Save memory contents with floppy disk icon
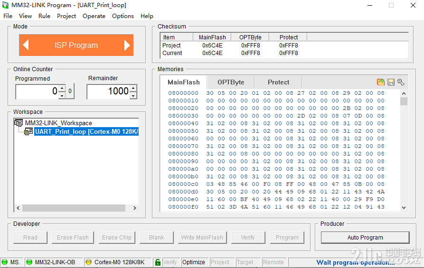This screenshot has height=268, width=424. tap(391, 82)
